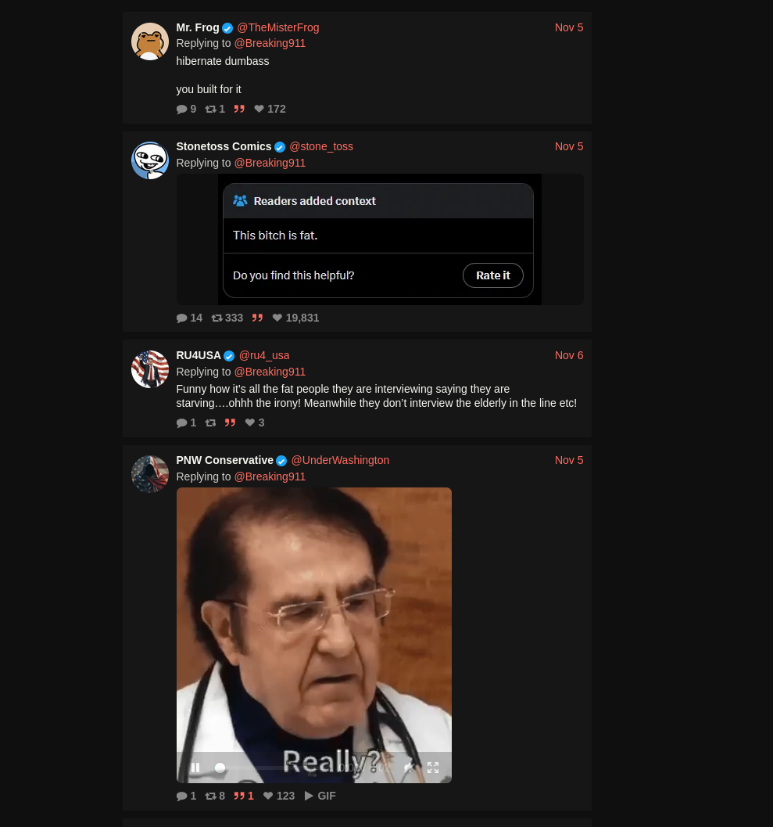Open PNW Conservative profile avatar
773x827 pixels.
coord(150,474)
